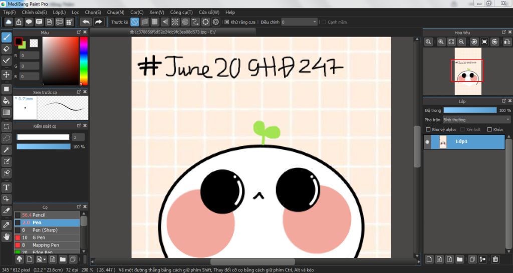513x273 pixels.
Task: Select the Bucket fill tool
Action: point(6,100)
